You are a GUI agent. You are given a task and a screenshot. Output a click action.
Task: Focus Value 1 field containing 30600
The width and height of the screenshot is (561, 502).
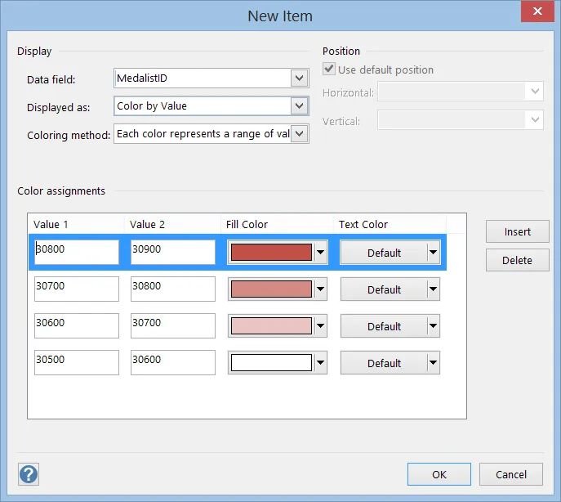pyautogui.click(x=77, y=325)
